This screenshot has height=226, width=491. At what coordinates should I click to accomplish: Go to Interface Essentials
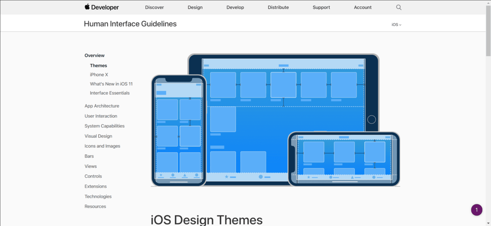[x=110, y=93]
